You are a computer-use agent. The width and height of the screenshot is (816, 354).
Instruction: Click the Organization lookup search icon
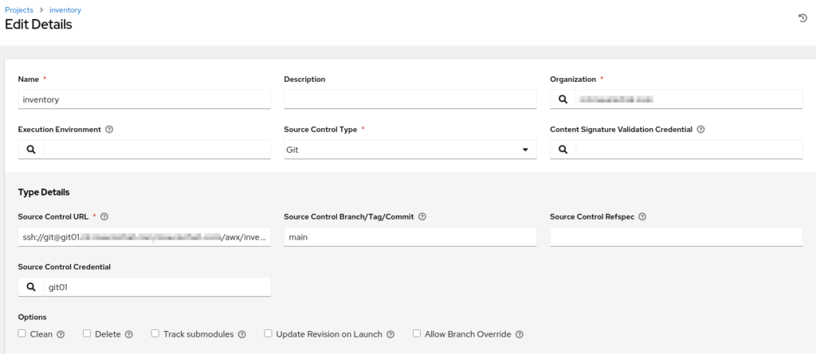click(563, 99)
